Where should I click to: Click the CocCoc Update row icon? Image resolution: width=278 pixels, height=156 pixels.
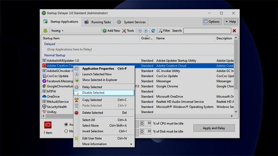point(44,76)
